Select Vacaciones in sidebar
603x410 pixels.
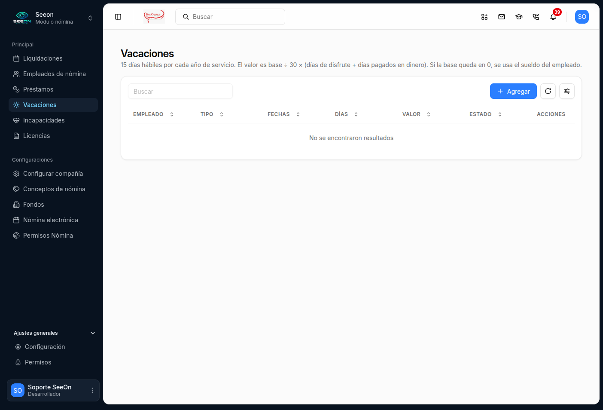point(53,105)
